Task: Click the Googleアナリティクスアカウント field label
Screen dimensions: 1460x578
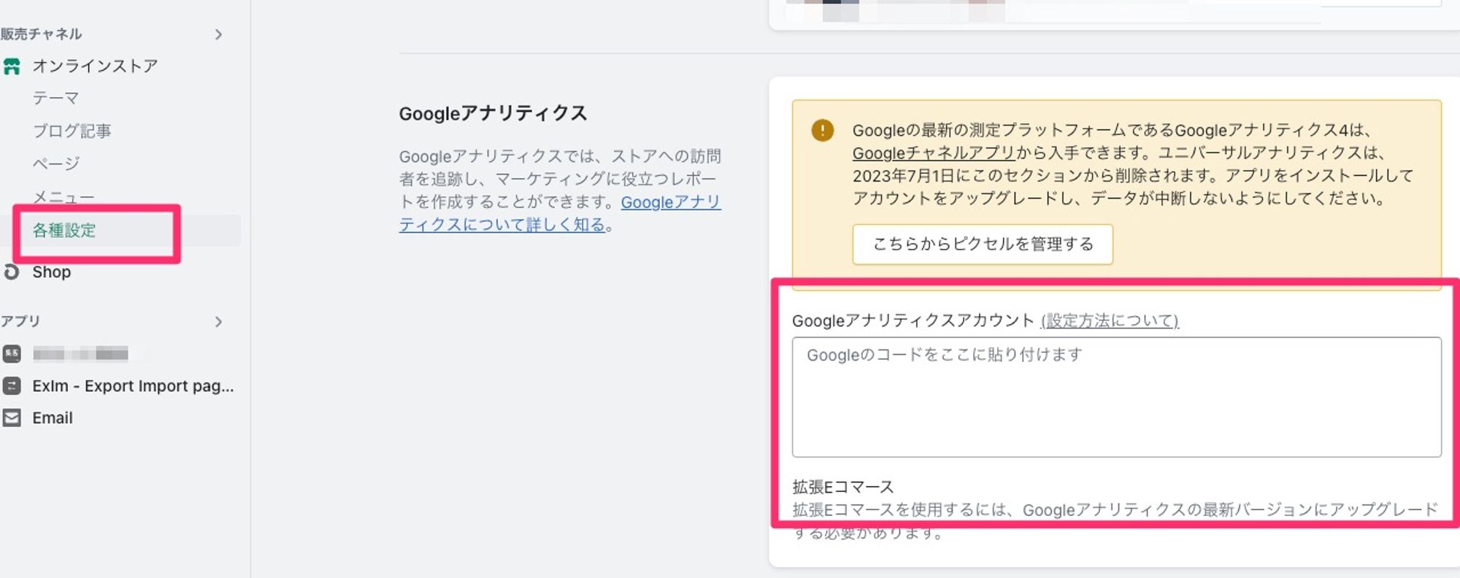Action: tap(913, 321)
